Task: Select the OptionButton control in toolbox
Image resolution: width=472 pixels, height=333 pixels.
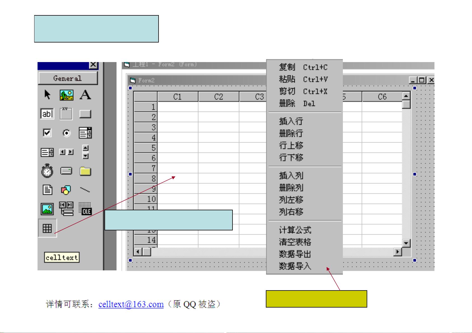Action: coord(66,133)
